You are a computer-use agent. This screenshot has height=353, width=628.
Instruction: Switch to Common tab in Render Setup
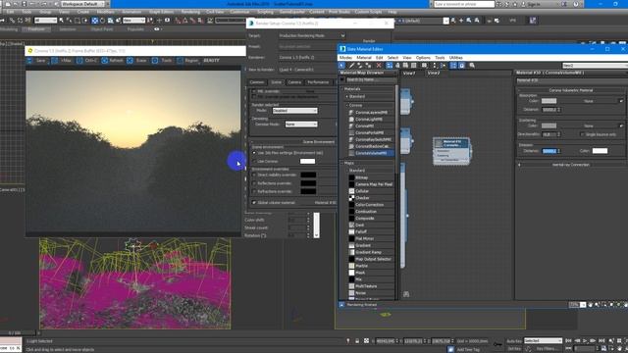257,82
